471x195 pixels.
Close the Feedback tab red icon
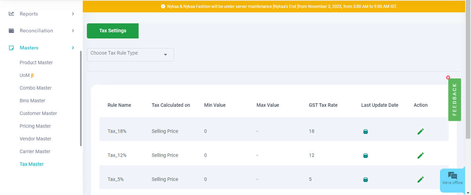coord(448,77)
